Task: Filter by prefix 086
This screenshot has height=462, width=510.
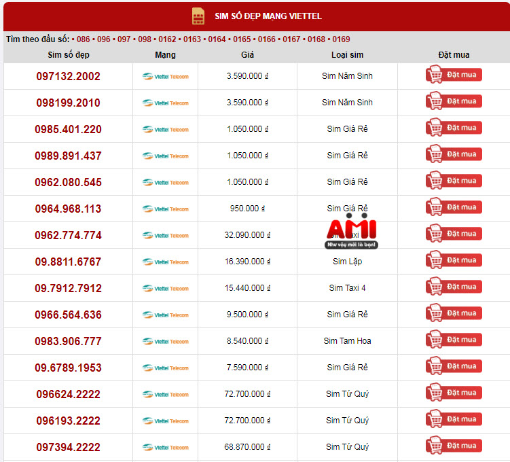Action: click(84, 39)
